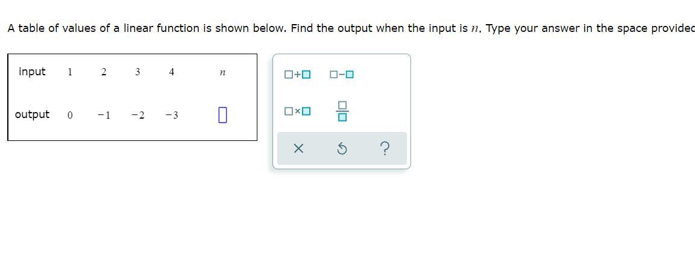Insert the subtraction expression template
This screenshot has height=259, width=695.
pyautogui.click(x=342, y=75)
